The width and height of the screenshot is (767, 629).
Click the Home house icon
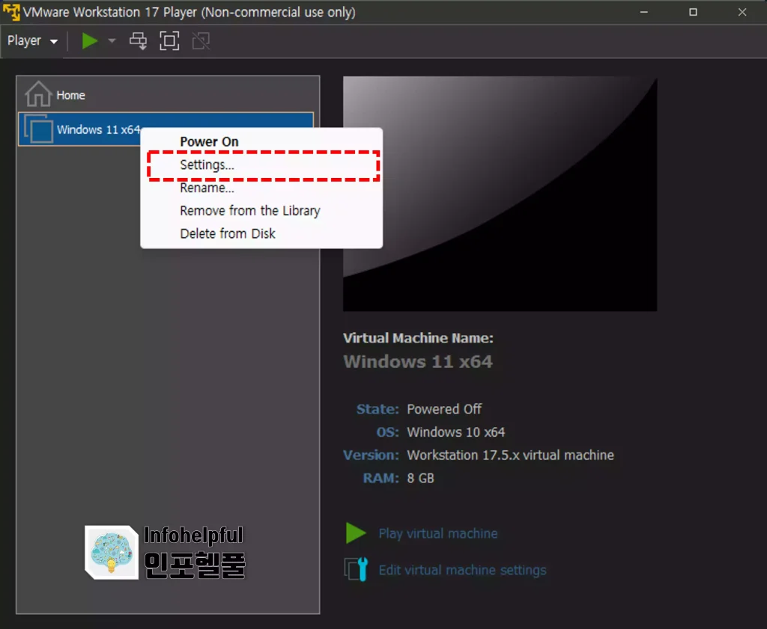pos(38,93)
